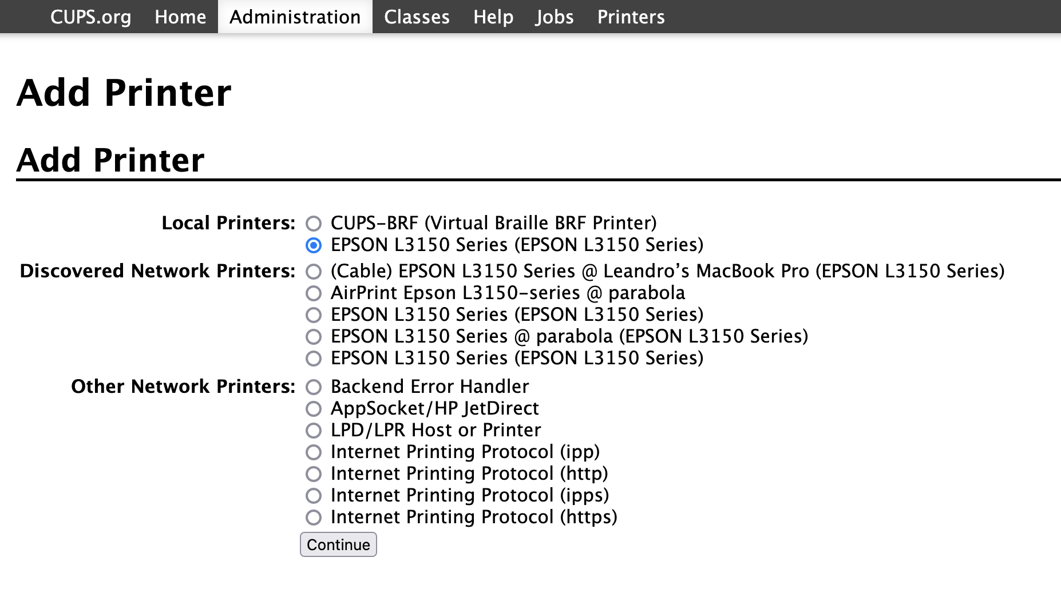Screen dimensions: 1061x589
Task: Select Backend Error Handler option
Action: pyautogui.click(x=314, y=387)
